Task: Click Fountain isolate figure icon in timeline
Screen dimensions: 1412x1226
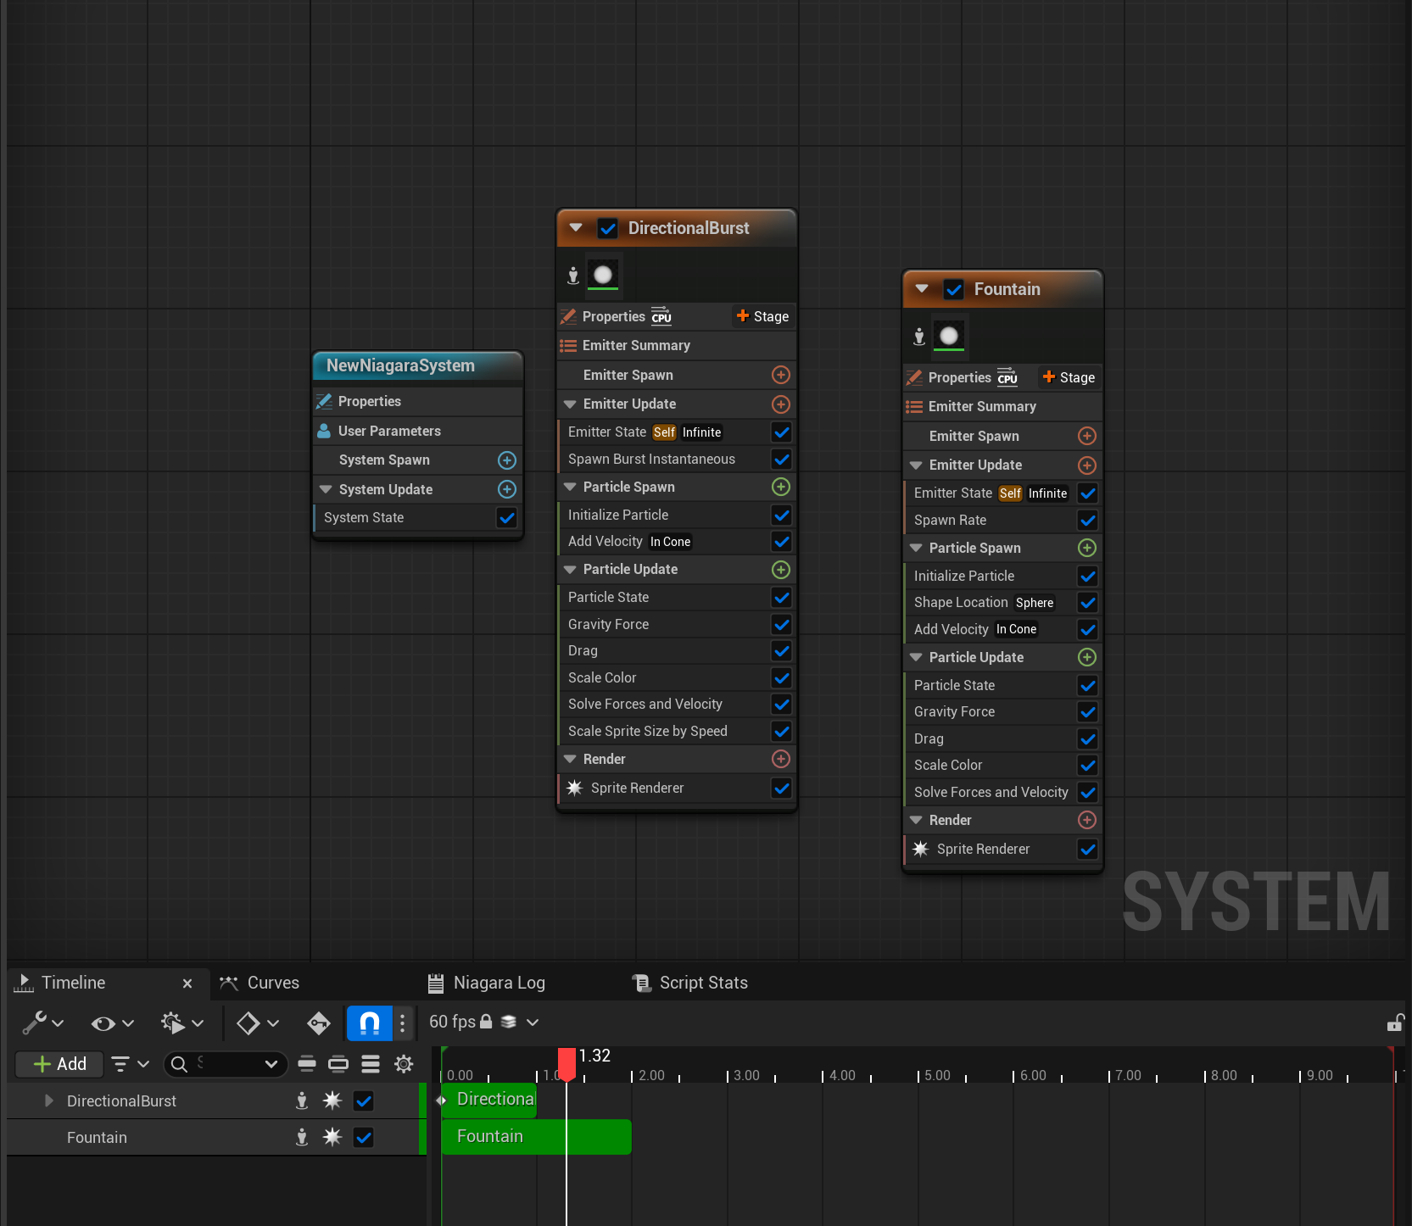Action: [302, 1137]
